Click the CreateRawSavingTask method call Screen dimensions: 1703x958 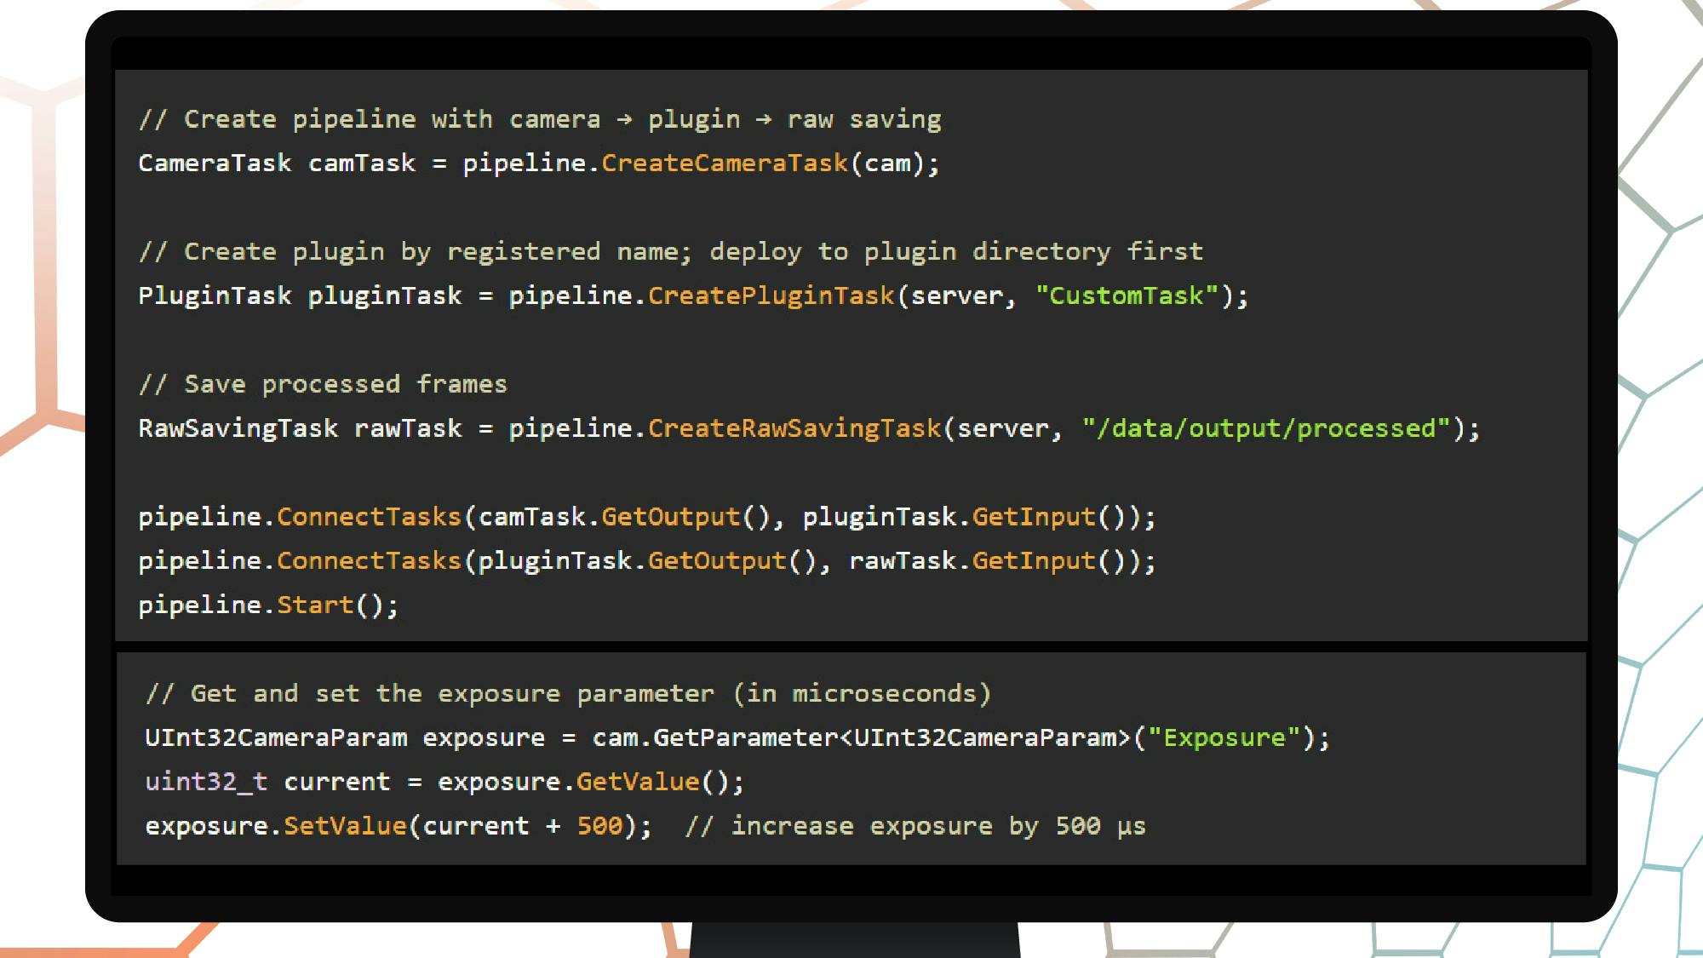pyautogui.click(x=794, y=428)
